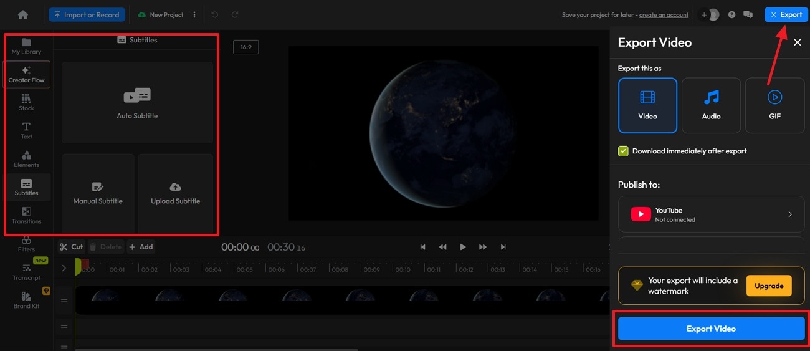Fast forward the video
Viewport: 810px width, 351px height.
tap(482, 247)
